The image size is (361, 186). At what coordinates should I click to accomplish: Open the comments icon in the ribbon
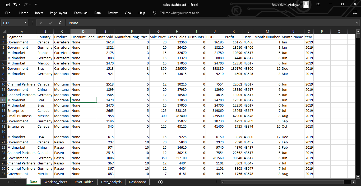pos(355,13)
